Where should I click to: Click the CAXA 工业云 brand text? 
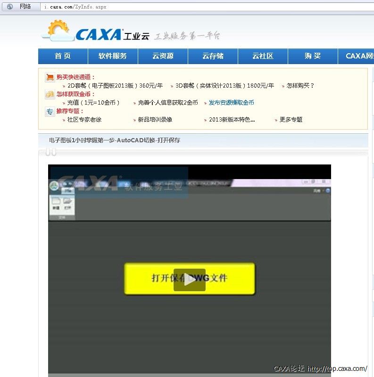[x=113, y=35]
